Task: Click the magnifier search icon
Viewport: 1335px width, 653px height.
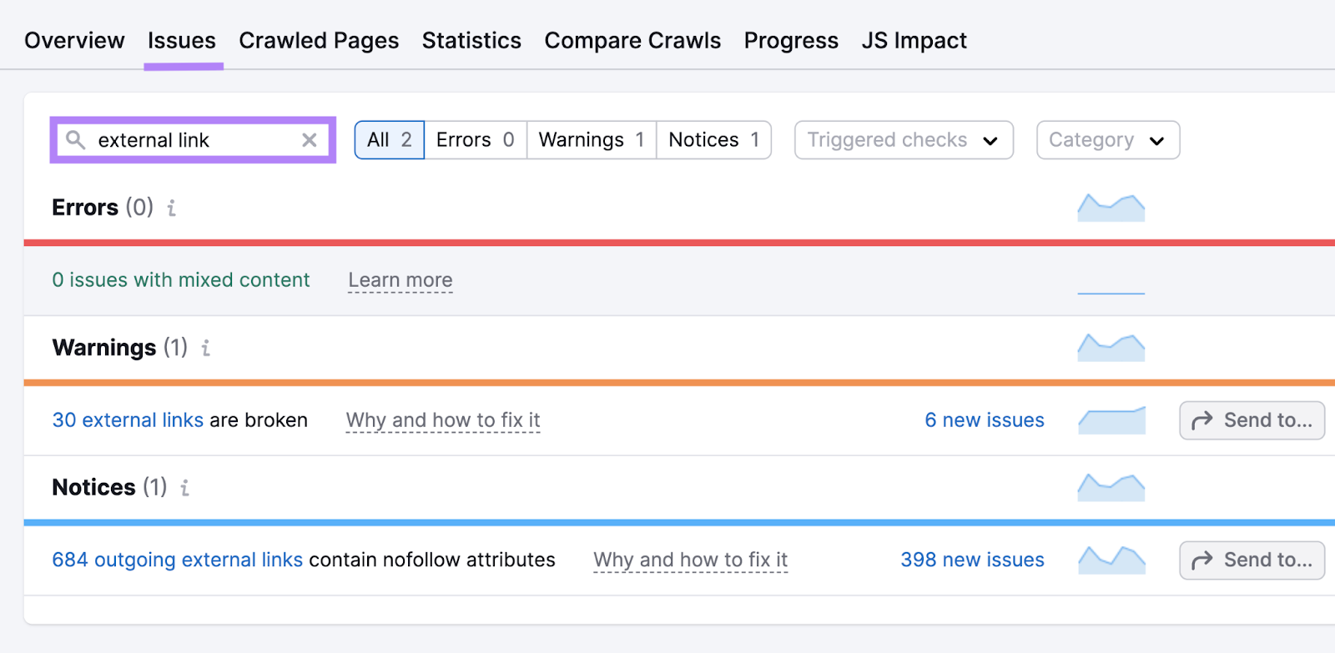Action: (75, 140)
